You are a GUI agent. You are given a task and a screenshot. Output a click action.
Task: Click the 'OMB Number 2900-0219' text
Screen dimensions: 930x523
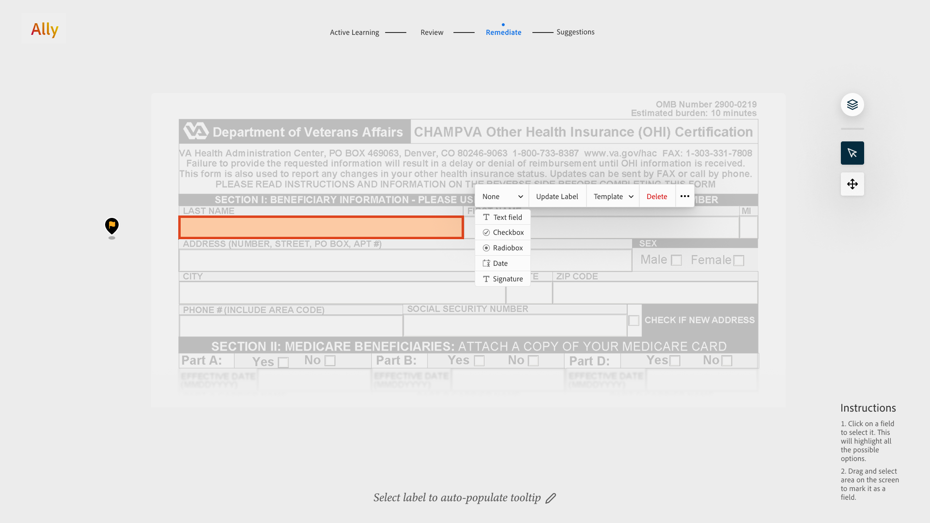[706, 105]
